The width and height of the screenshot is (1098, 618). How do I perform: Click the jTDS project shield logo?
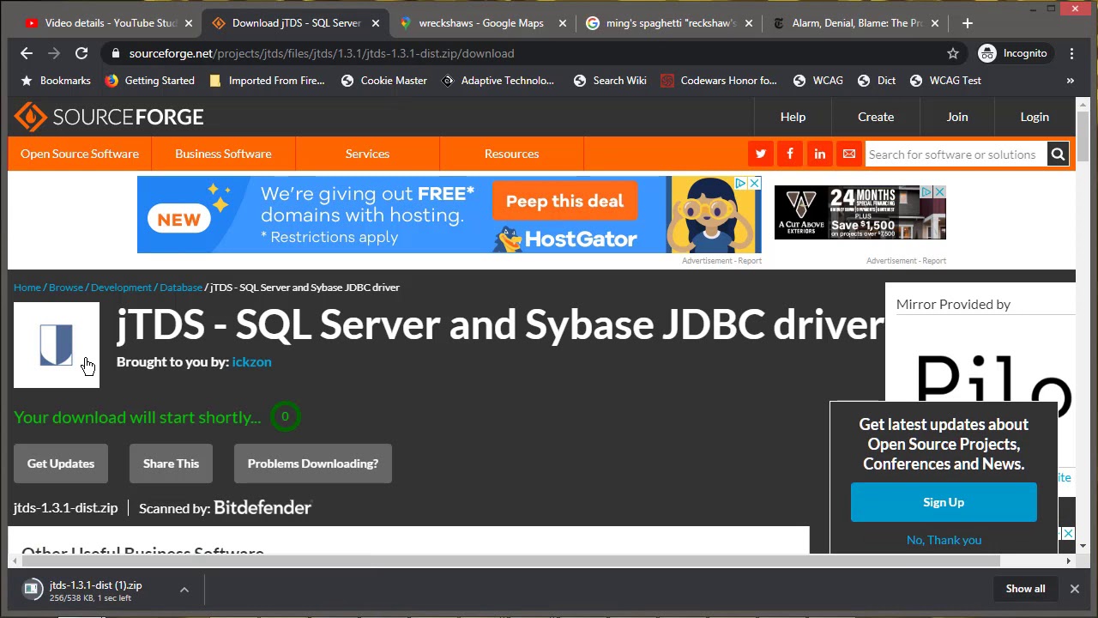[x=57, y=345]
